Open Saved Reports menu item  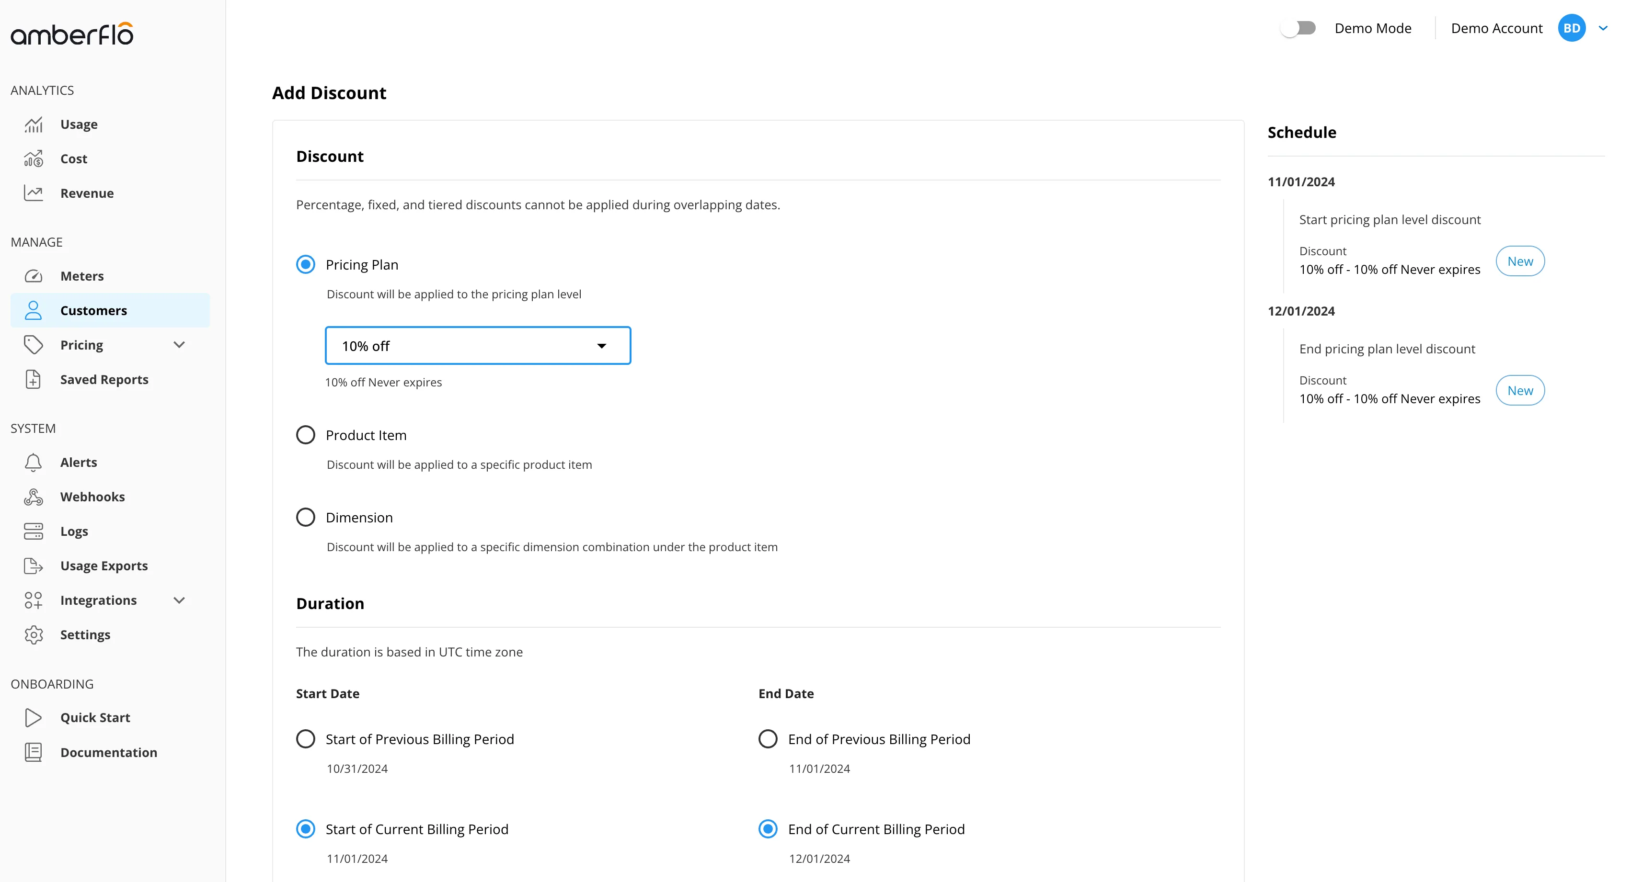pos(104,379)
